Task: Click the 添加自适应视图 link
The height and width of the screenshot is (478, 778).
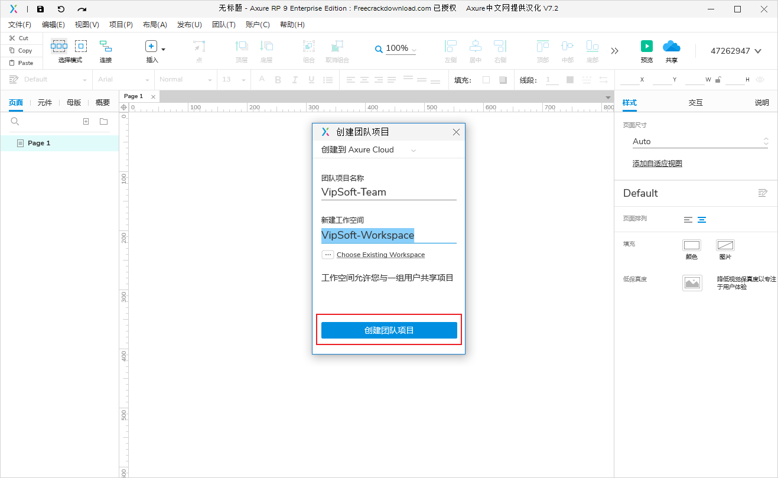Action: click(x=657, y=163)
